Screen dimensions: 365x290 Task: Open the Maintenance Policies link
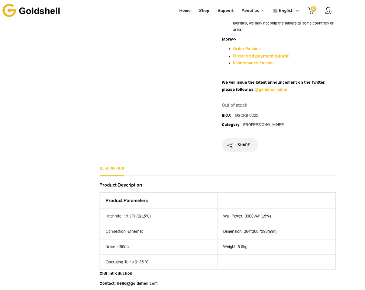click(254, 63)
